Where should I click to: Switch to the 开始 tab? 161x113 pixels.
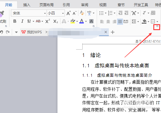coord(9,5)
